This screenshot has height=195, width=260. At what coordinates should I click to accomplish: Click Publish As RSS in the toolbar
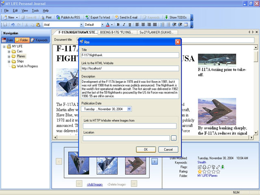click(68, 17)
